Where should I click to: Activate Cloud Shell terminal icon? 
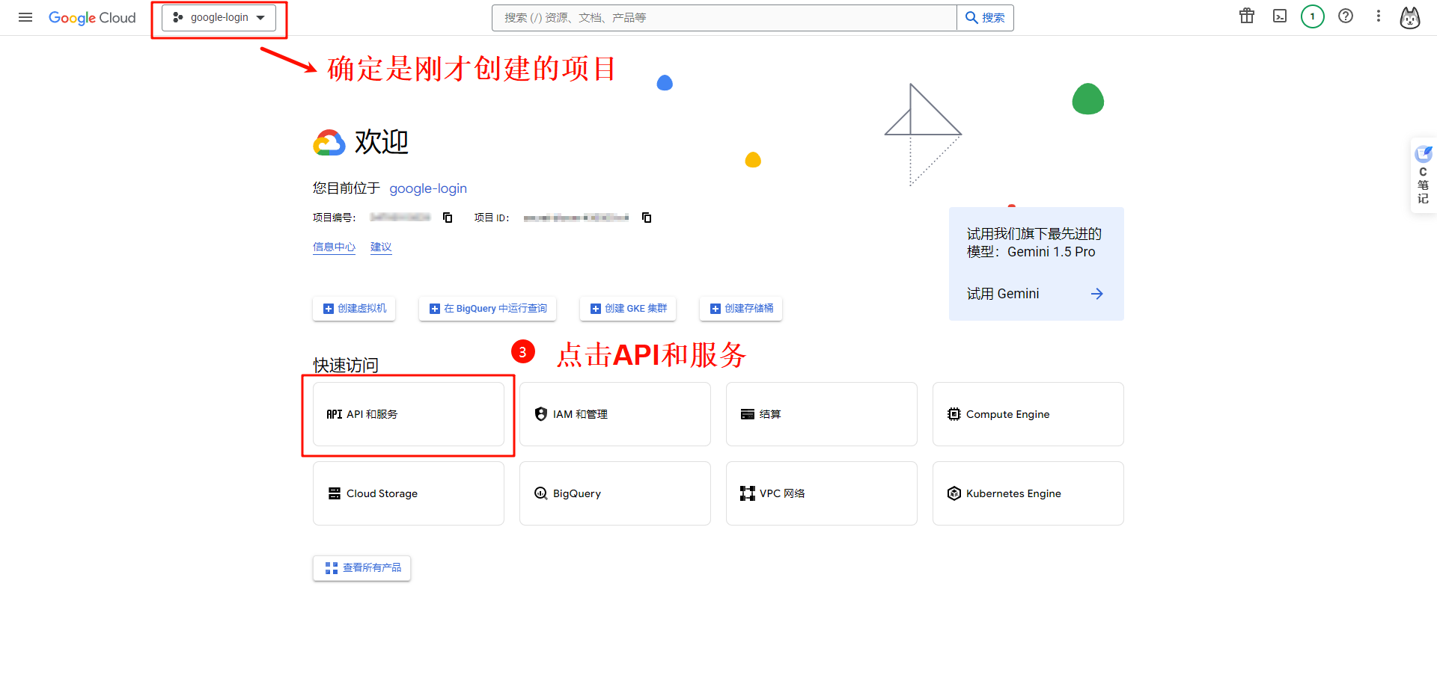[1280, 16]
